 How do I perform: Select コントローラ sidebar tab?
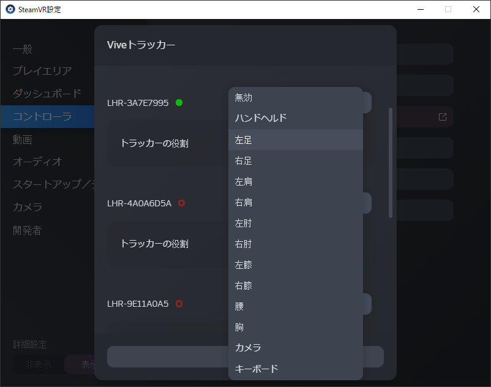tap(47, 116)
